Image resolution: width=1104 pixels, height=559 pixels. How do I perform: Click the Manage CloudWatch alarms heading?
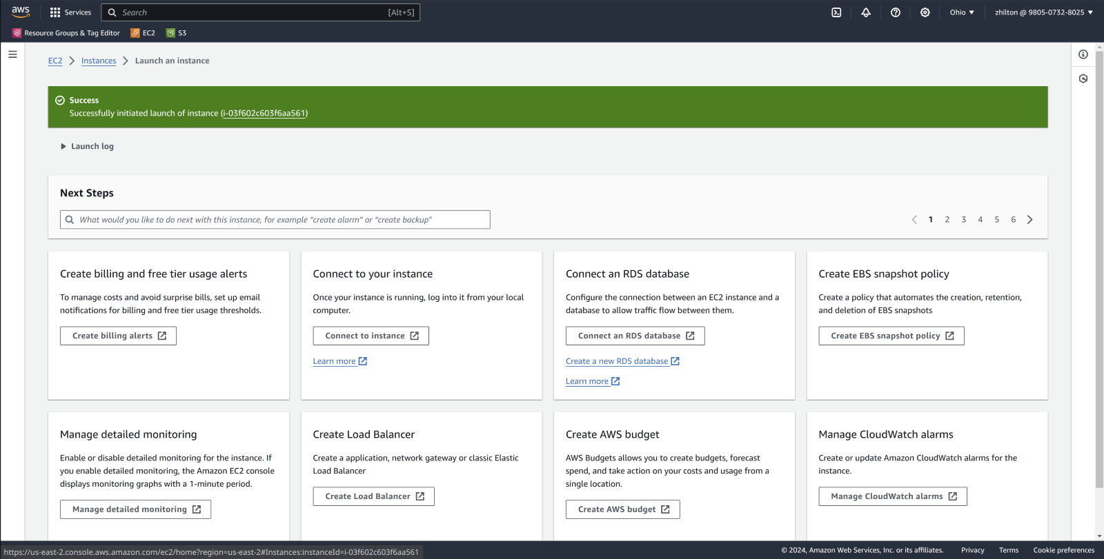click(886, 434)
